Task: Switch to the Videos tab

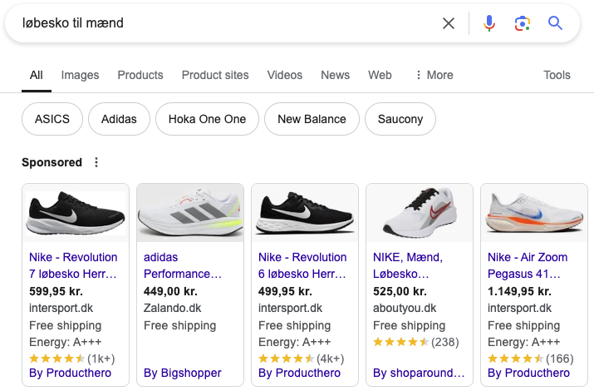Action: point(285,75)
